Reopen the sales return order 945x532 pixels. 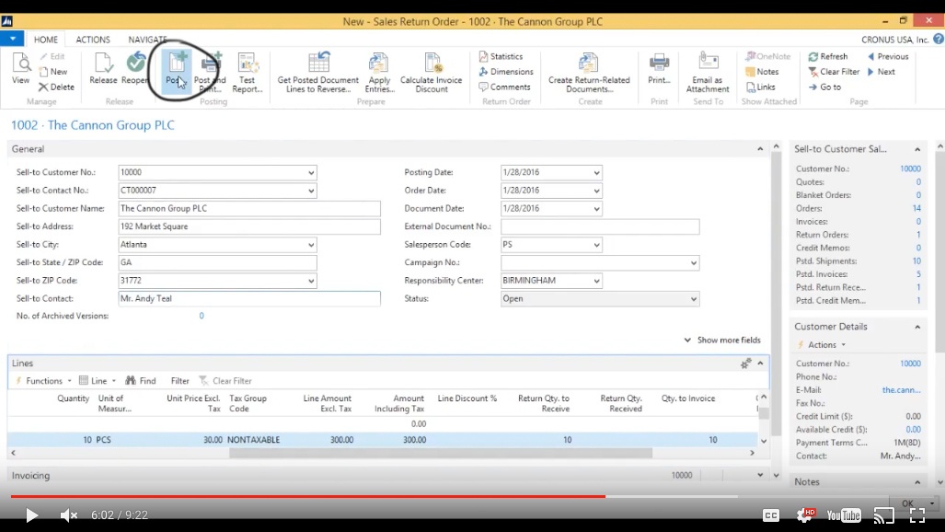[x=135, y=68]
